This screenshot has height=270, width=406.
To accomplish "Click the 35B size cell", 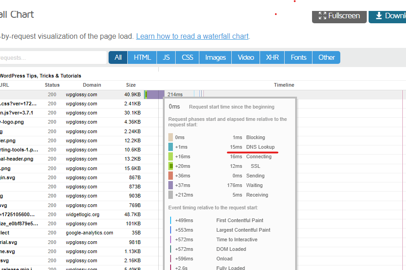I will (x=136, y=233).
